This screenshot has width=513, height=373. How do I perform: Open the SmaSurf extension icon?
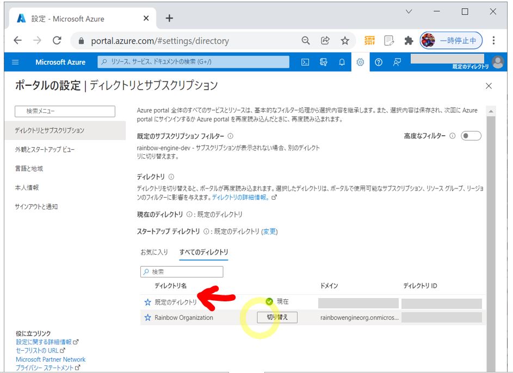tap(369, 41)
